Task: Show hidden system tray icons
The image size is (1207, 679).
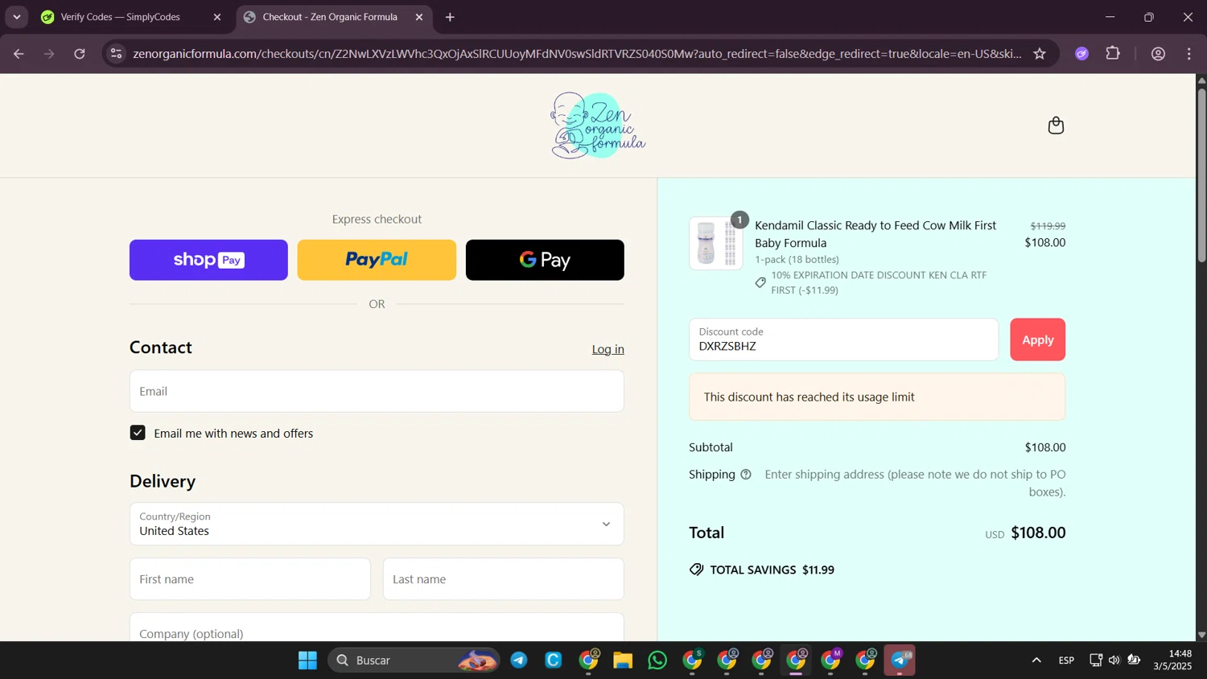Action: click(x=1036, y=660)
